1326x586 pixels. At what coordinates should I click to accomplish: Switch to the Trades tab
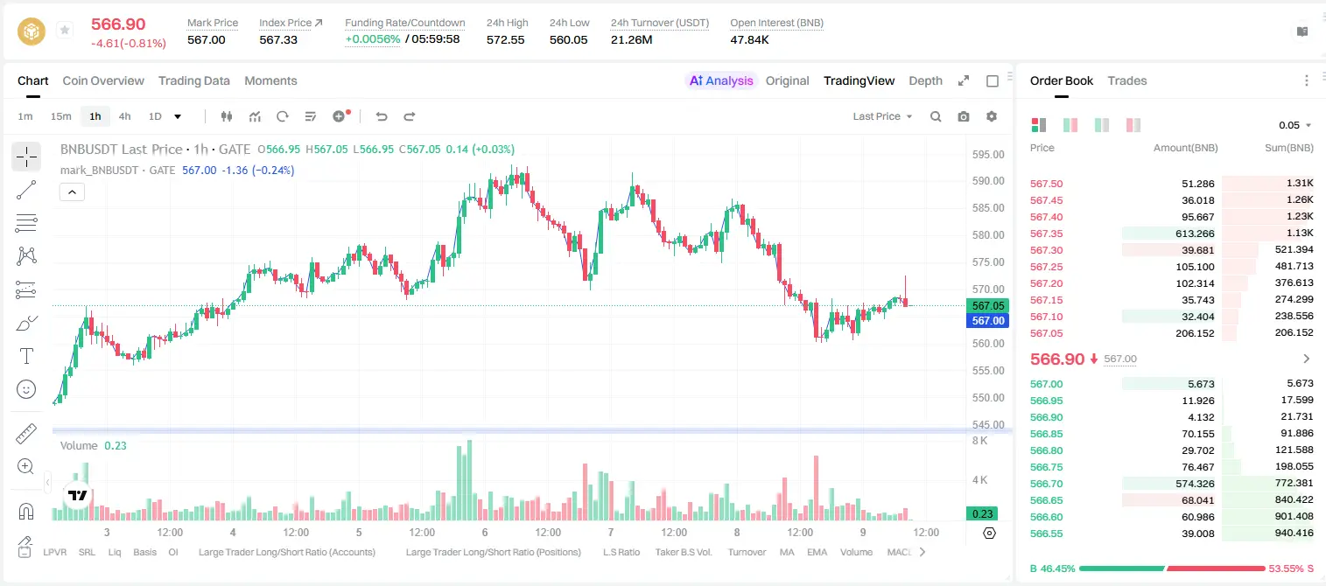(1126, 80)
